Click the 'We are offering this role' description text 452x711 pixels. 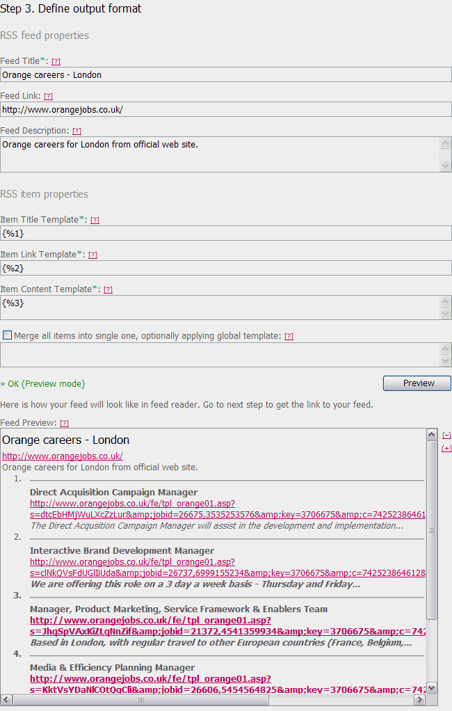click(x=195, y=584)
